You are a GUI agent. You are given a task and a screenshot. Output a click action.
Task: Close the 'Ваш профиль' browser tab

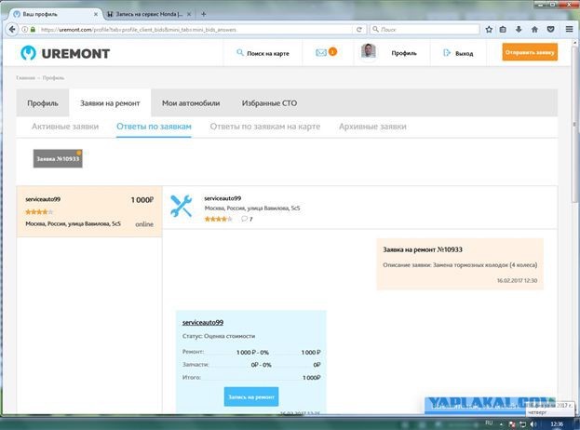tap(96, 14)
